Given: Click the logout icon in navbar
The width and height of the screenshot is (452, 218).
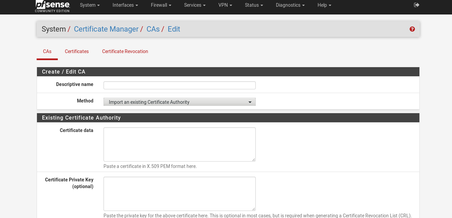Looking at the screenshot, I should tap(416, 5).
